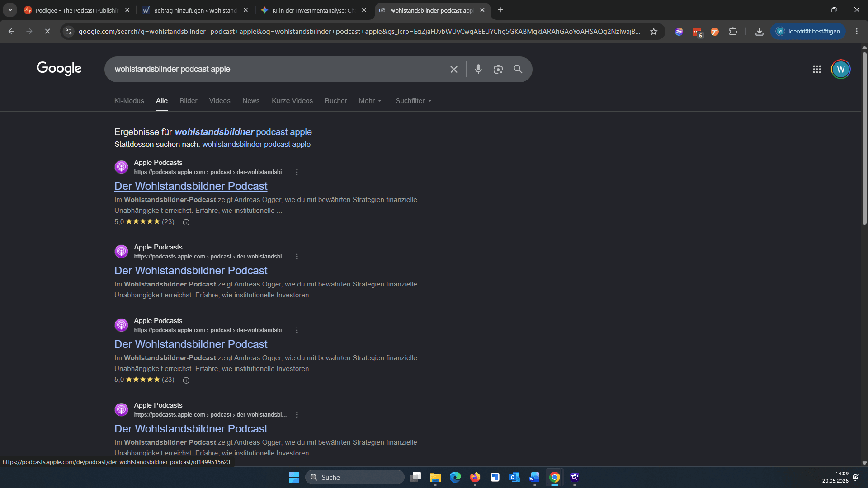This screenshot has height=488, width=868.
Task: Open Chrome three-dot menu
Action: click(857, 31)
